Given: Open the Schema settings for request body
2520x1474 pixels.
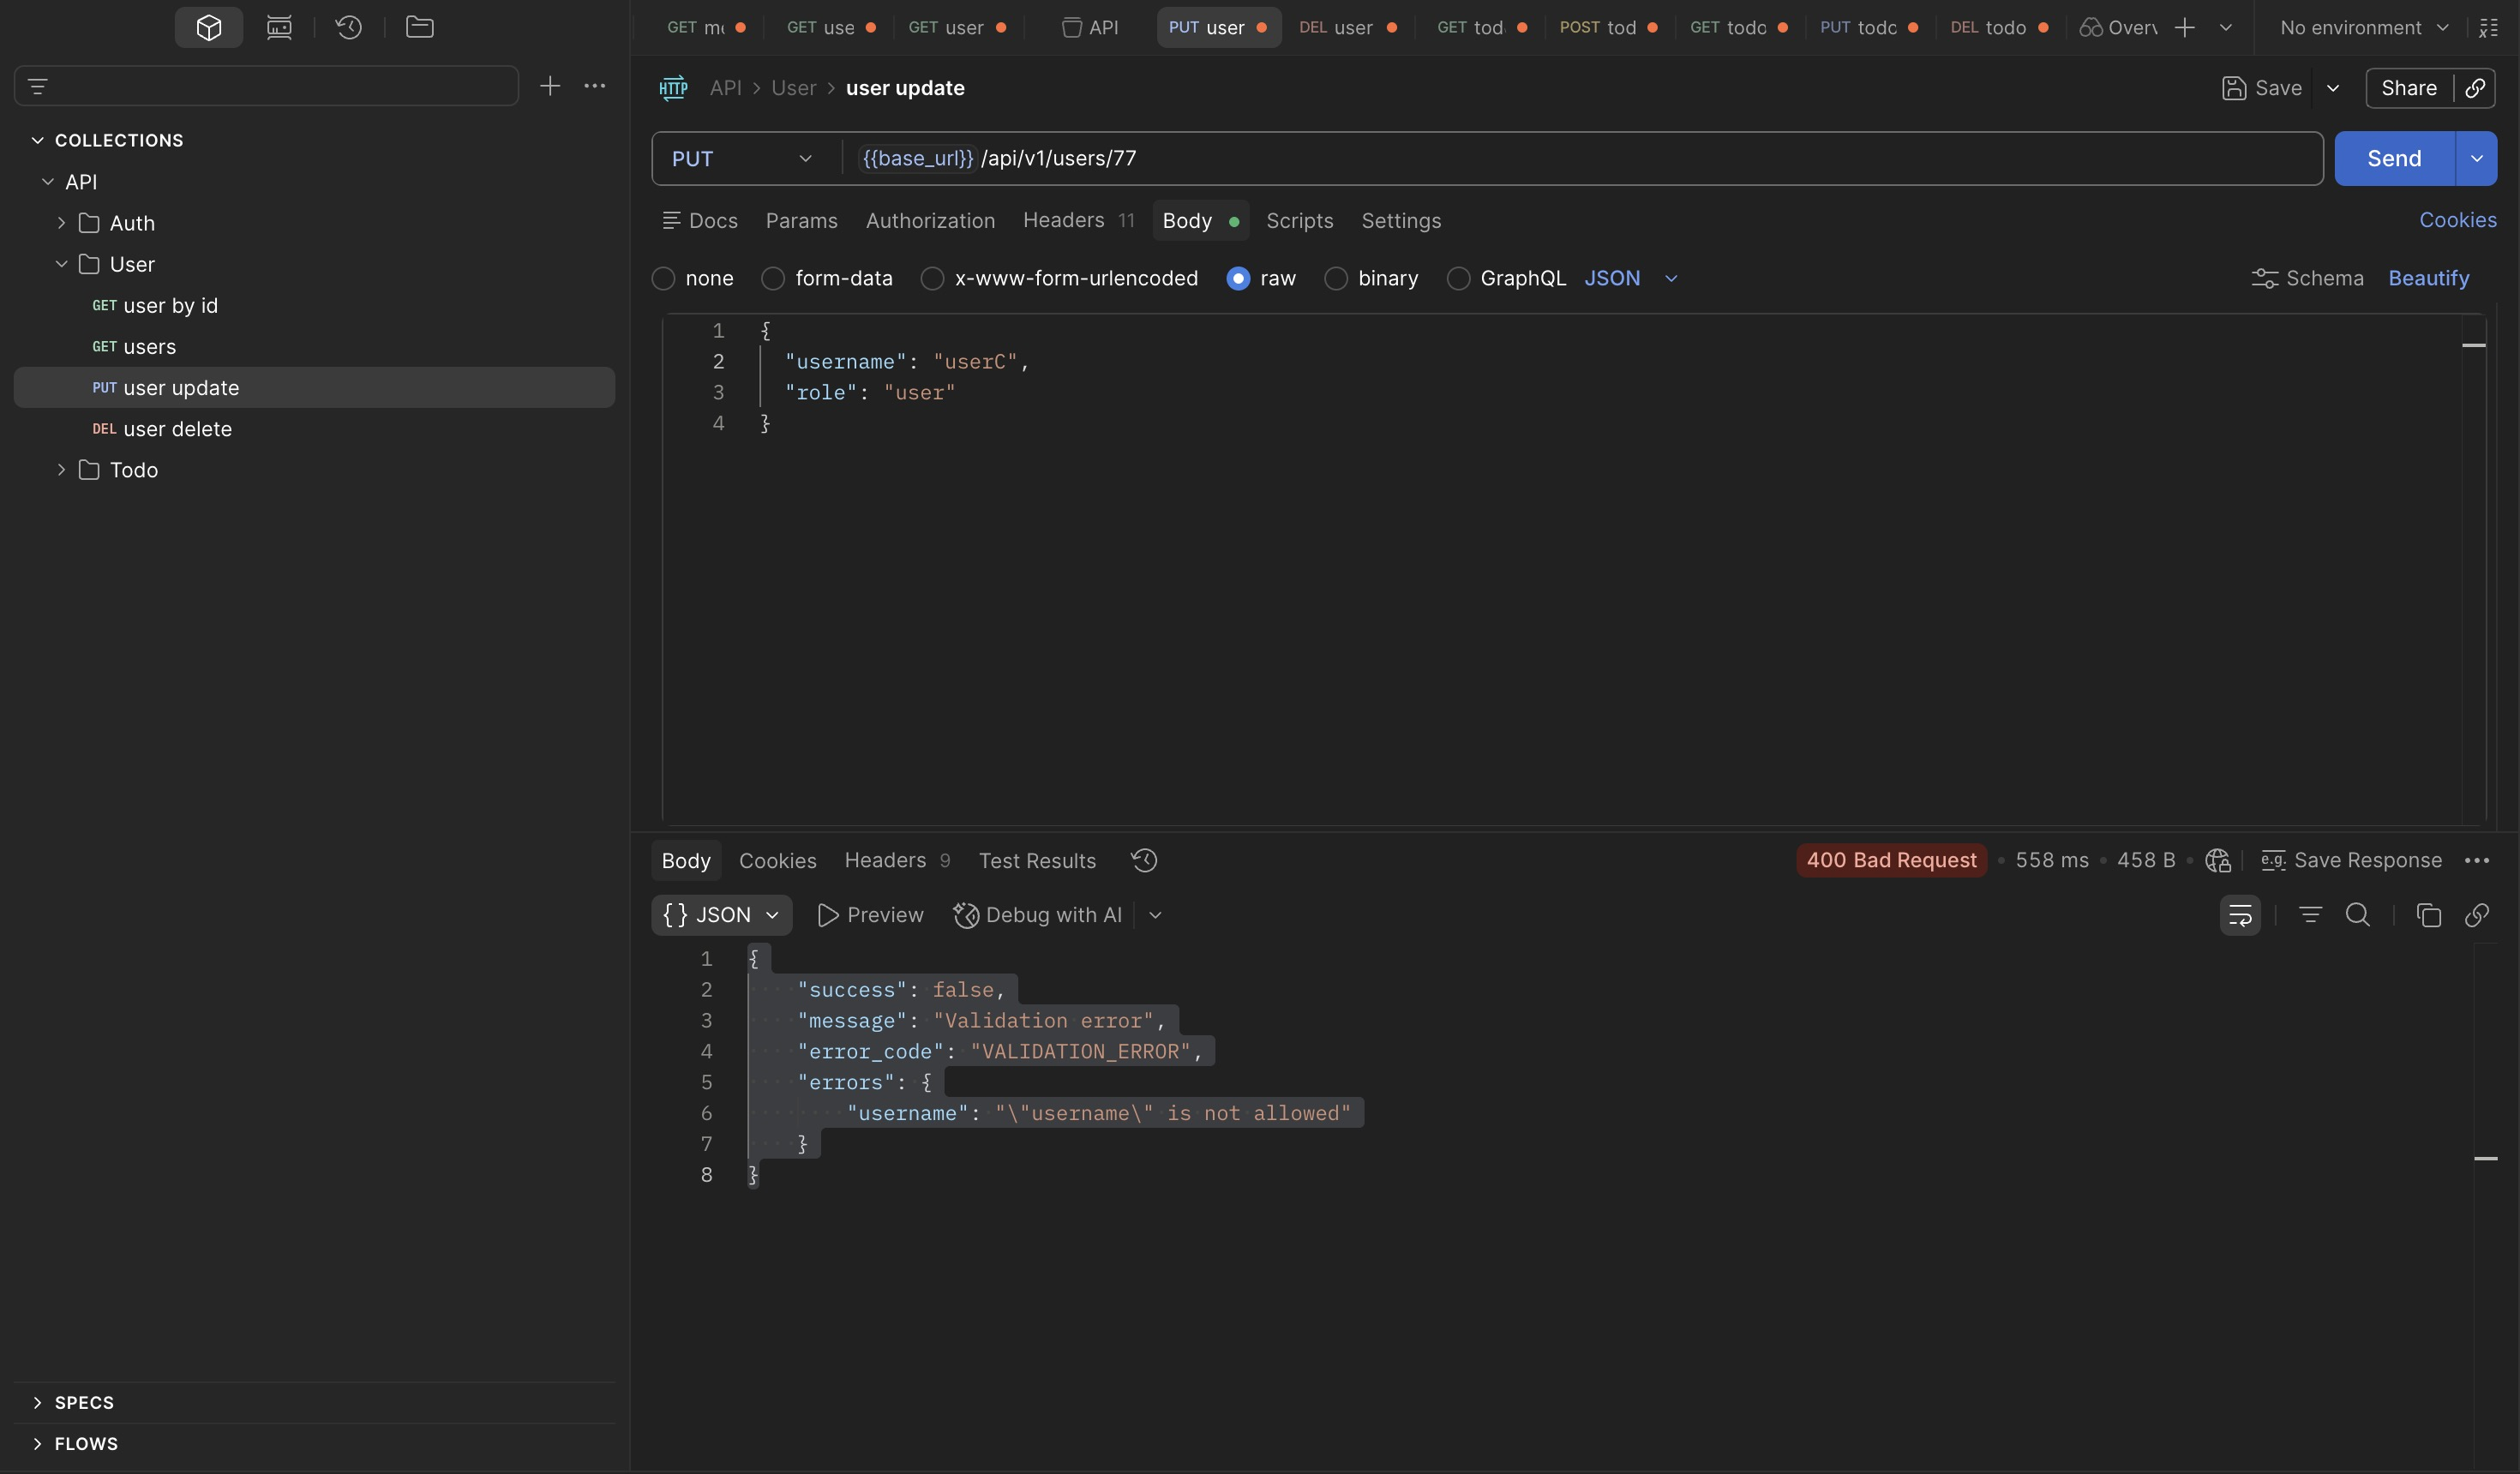Looking at the screenshot, I should coord(2308,278).
